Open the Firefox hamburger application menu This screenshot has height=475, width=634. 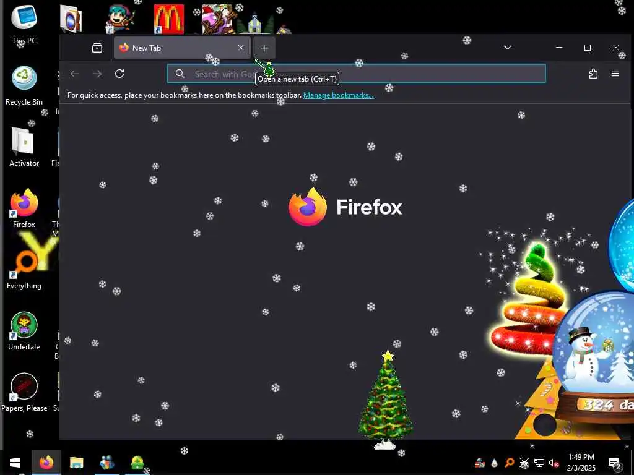(615, 74)
